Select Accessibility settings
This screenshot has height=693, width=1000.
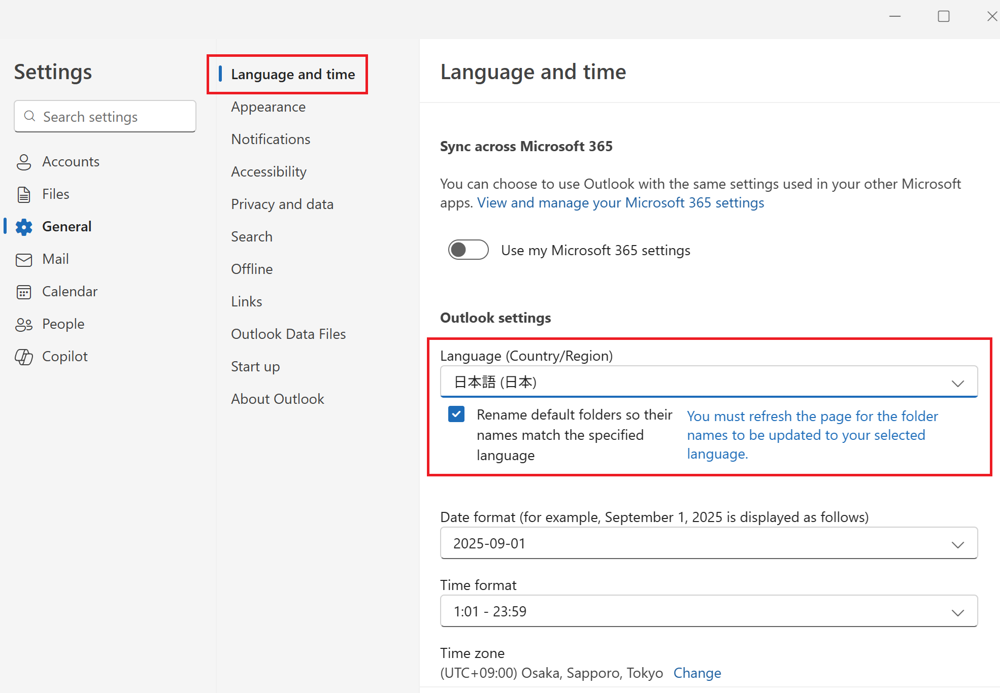(269, 172)
